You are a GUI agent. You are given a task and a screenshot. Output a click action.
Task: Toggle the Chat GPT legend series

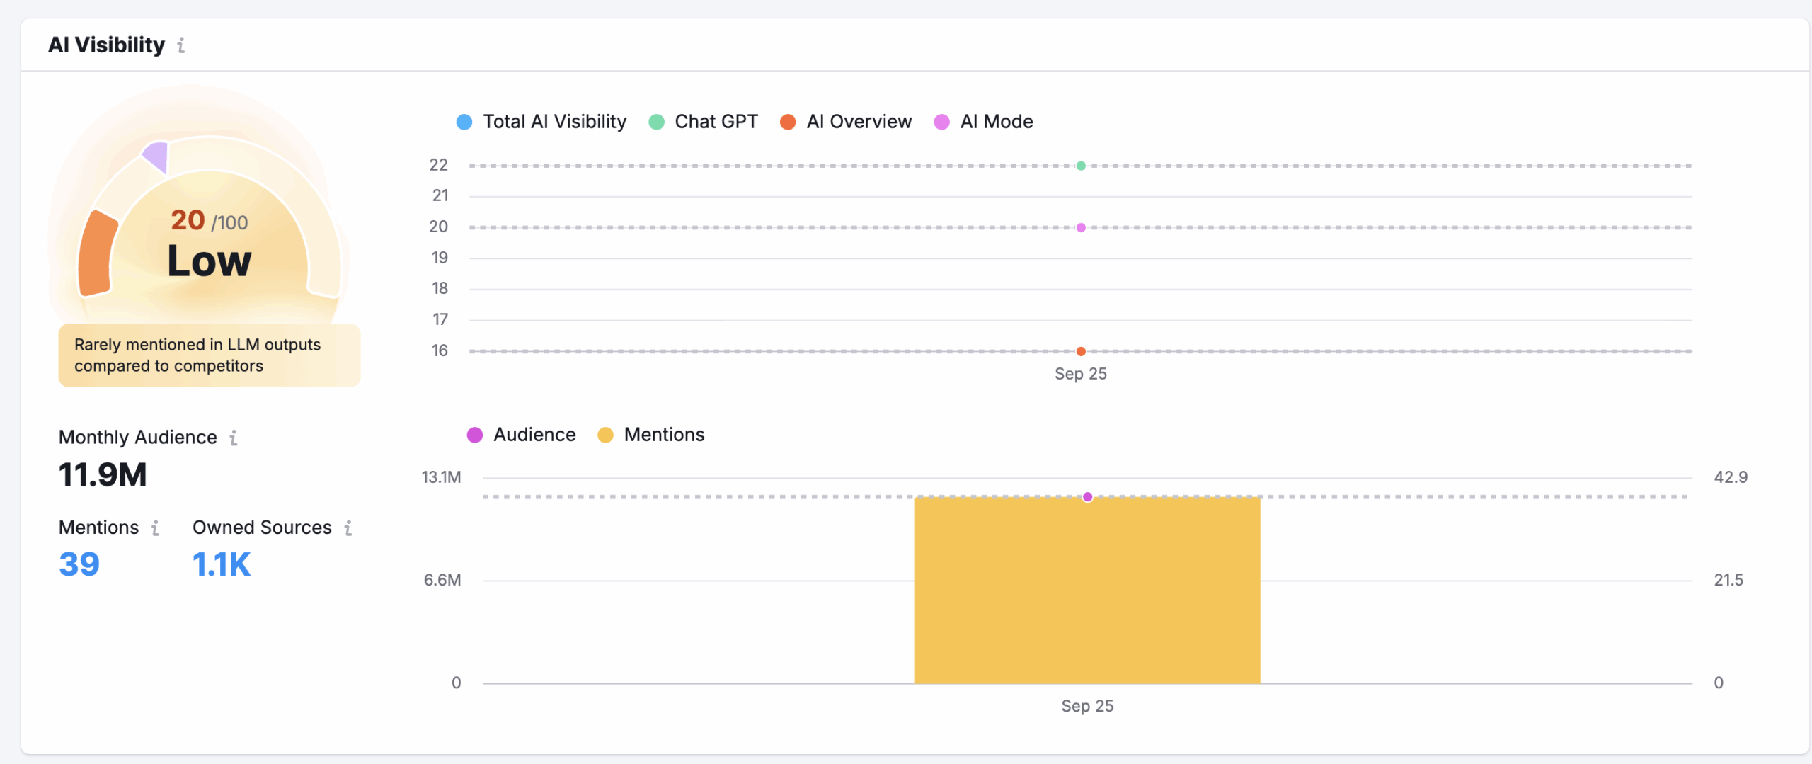[703, 122]
